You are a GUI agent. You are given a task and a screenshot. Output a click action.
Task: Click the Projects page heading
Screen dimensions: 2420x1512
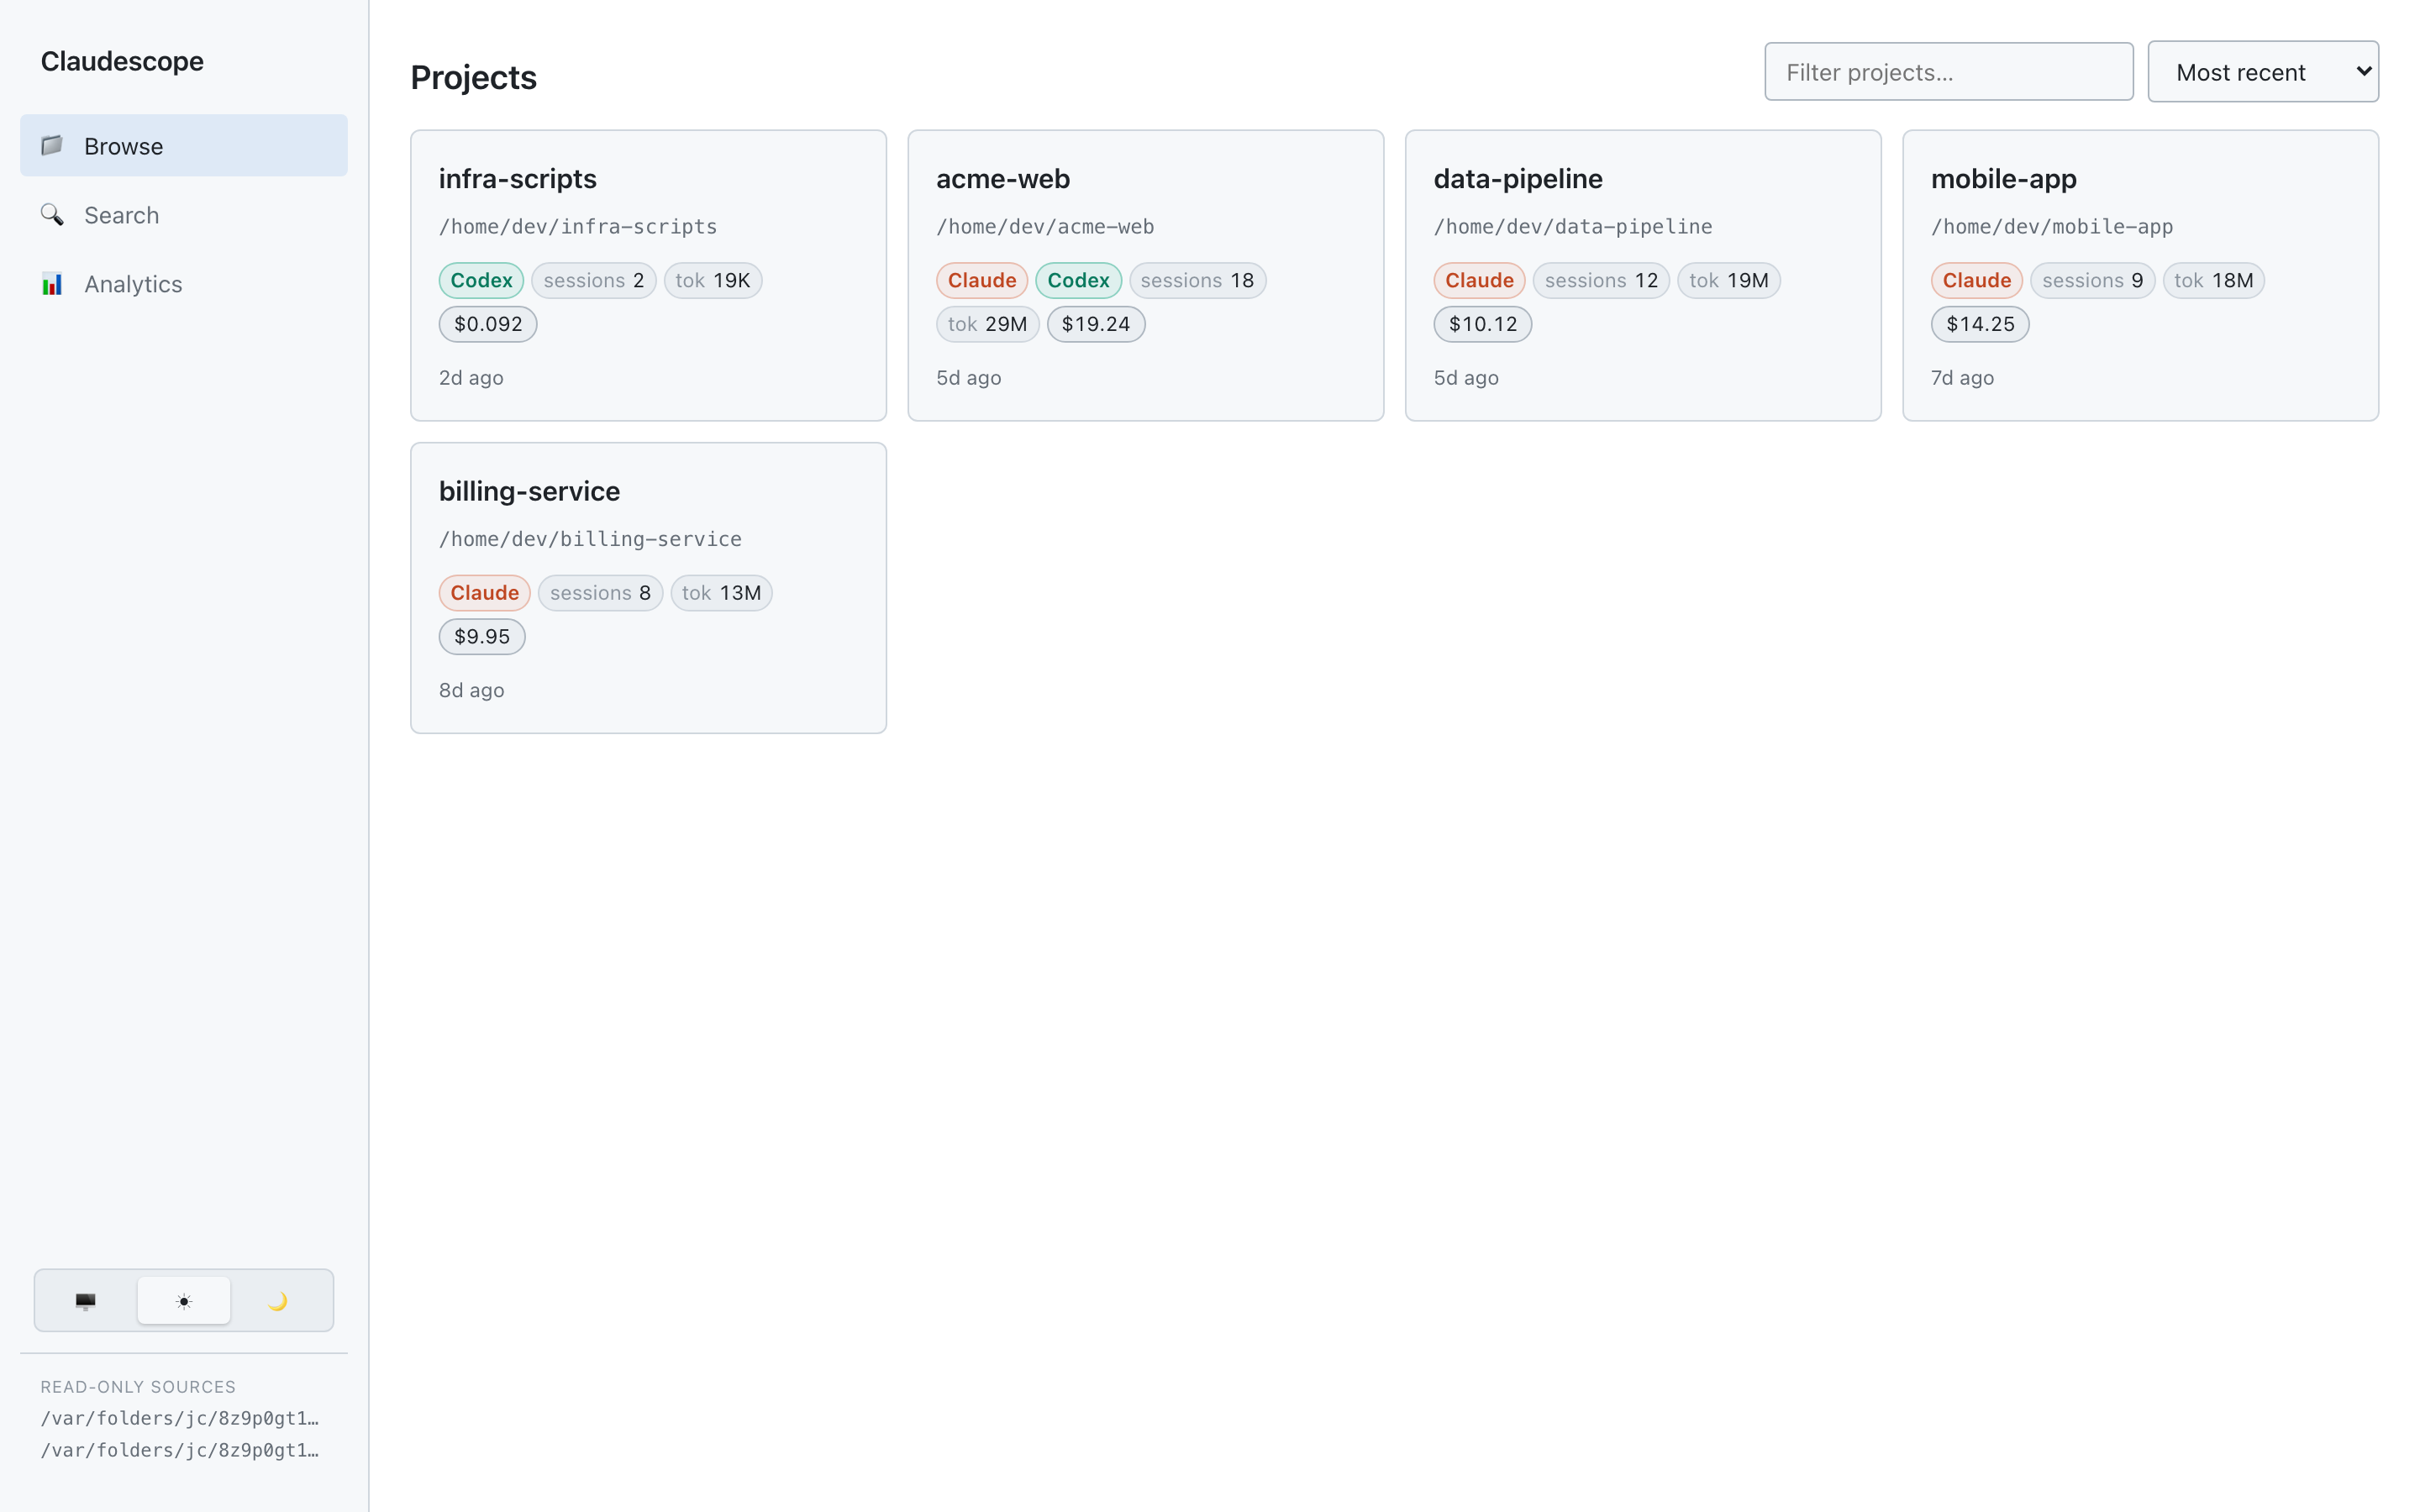point(473,77)
